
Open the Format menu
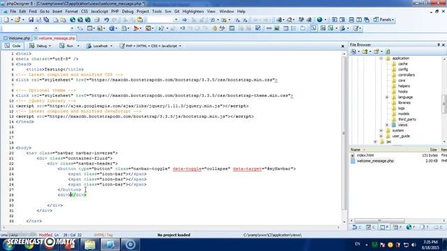coord(71,11)
